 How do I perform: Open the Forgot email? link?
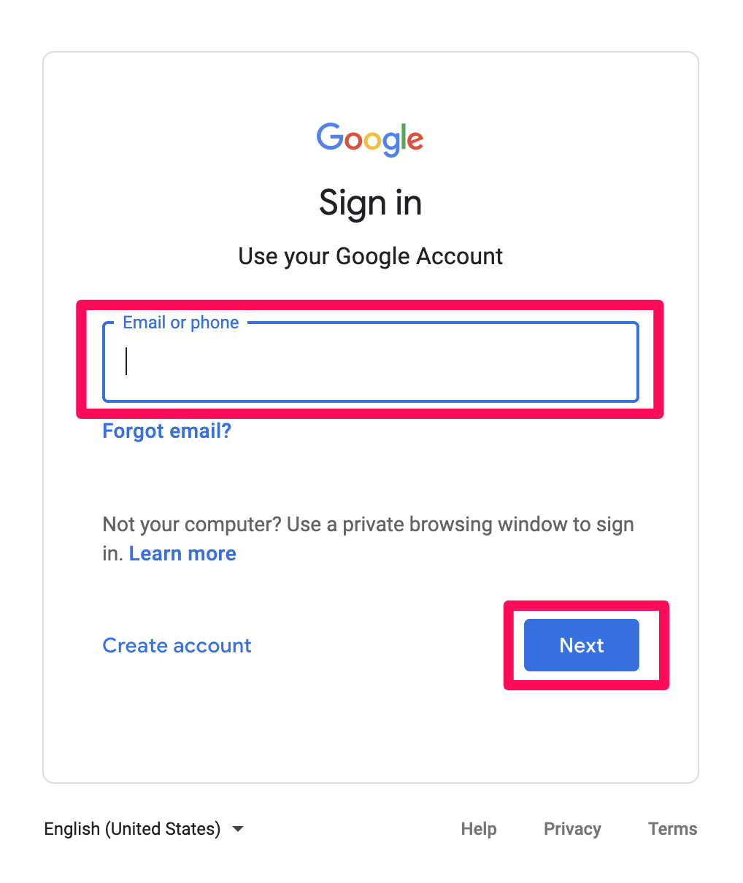tap(167, 431)
